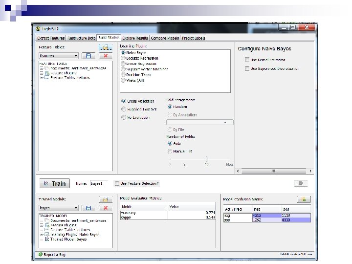
Task: Choose Manual number of folds
Action: pos(170,151)
